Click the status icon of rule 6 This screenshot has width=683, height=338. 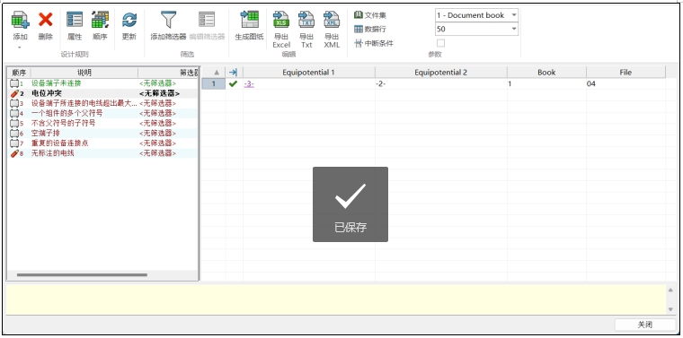tap(14, 133)
